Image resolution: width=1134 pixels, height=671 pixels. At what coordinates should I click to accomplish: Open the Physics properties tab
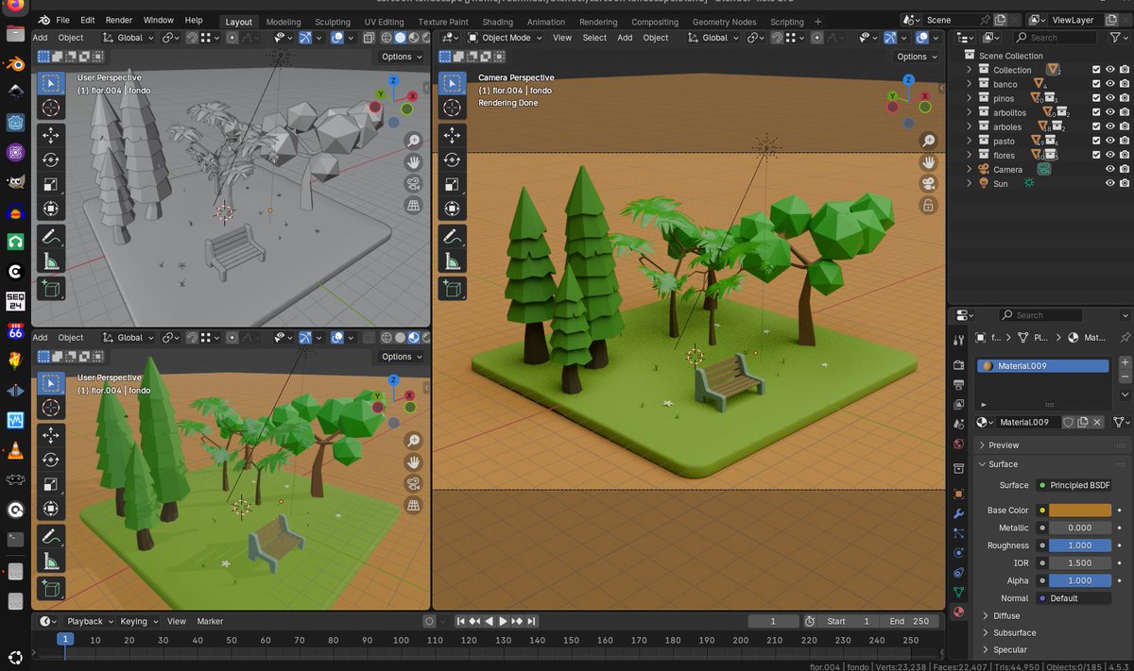959,553
